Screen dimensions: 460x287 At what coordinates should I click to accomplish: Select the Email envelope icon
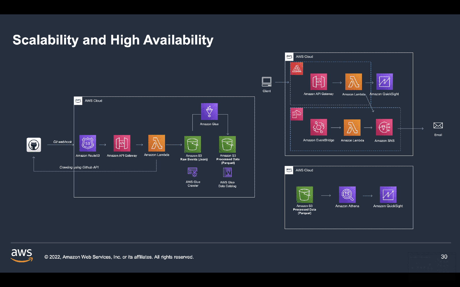[x=438, y=125]
